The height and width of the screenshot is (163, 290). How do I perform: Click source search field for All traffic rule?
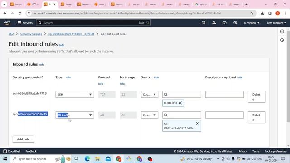(x=182, y=115)
